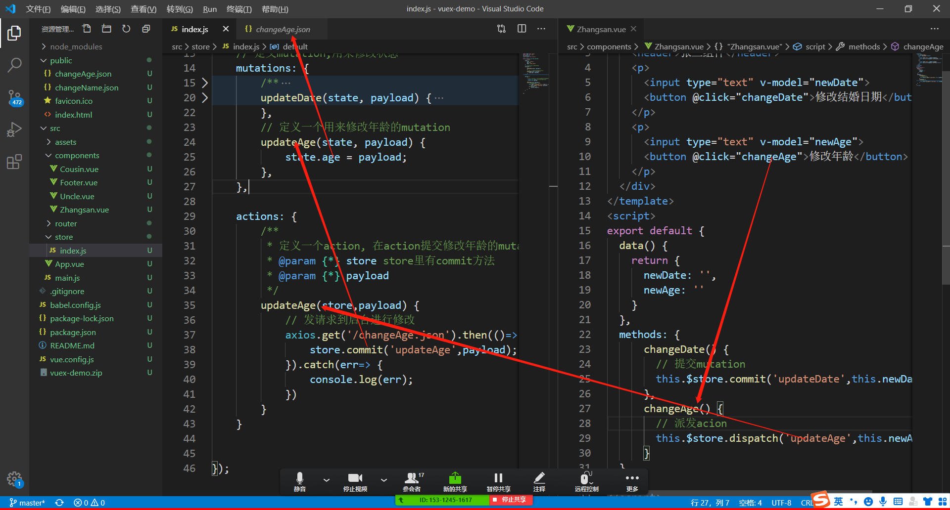950x510 pixels.
Task: Unfold the comment block at line 15
Action: (x=205, y=83)
